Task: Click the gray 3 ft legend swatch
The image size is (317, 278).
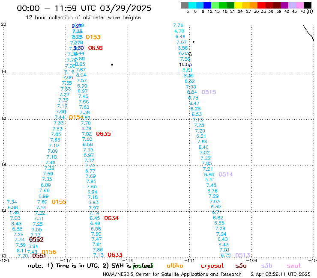Action: pos(185,5)
